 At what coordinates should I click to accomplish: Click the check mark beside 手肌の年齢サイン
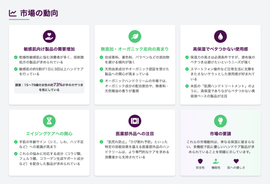pos(16,142)
